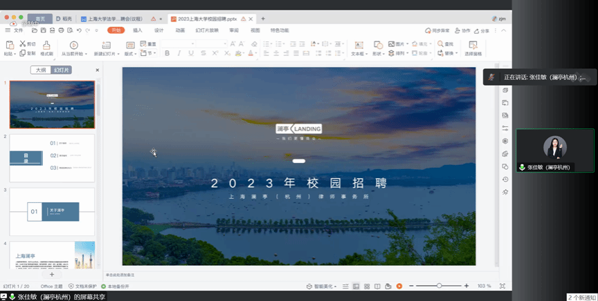Image resolution: width=598 pixels, height=301 pixels.
Task: Click the orange slideshow play button in status bar
Action: click(399, 286)
